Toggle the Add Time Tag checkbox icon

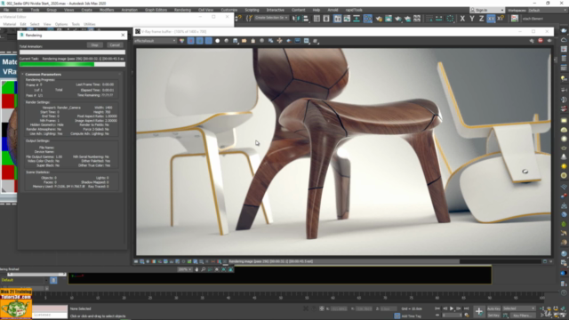397,316
